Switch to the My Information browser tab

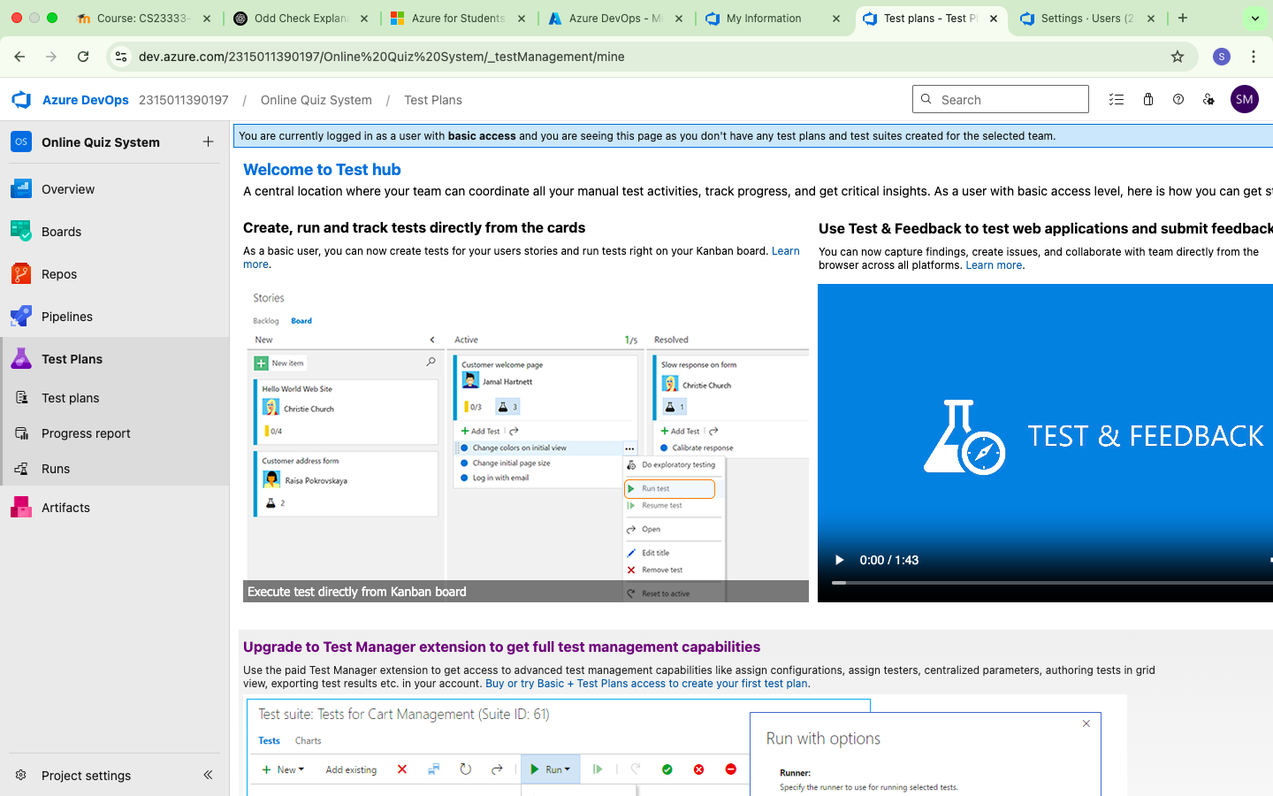773,18
